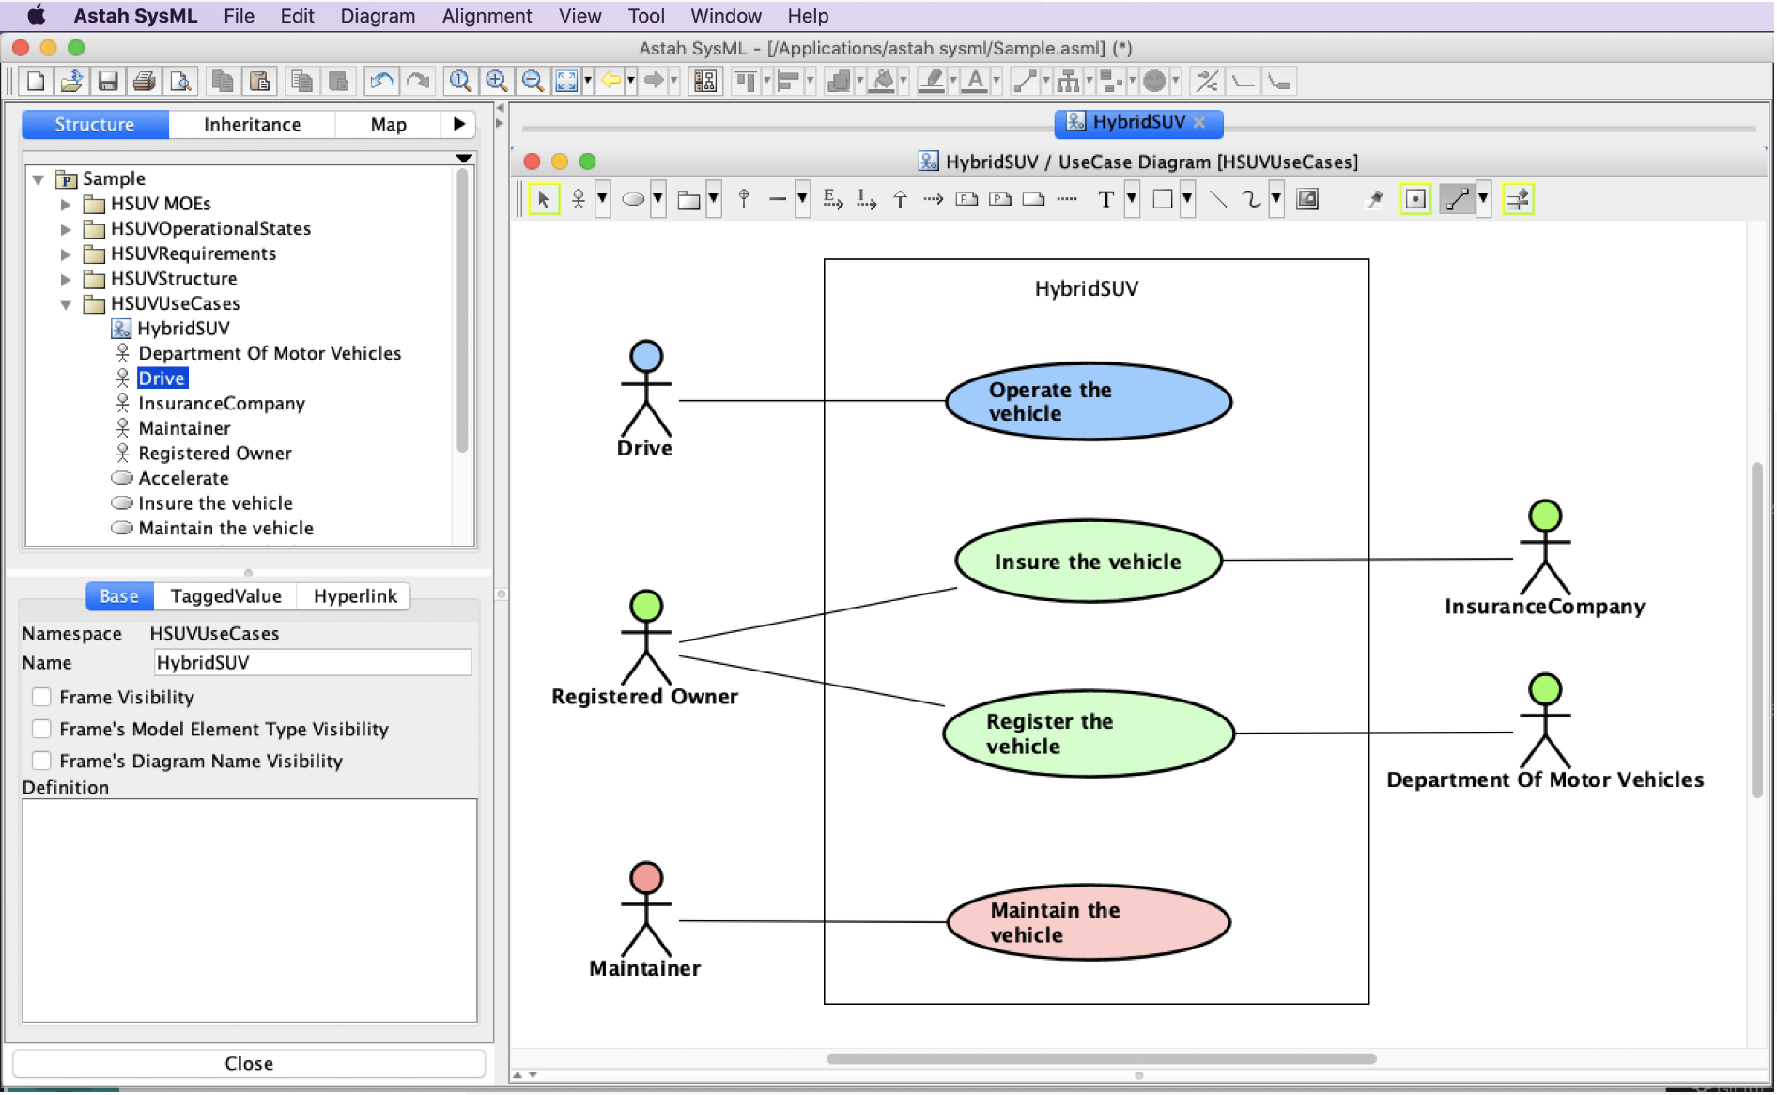This screenshot has height=1095, width=1777.
Task: Select the UseCase oval tool
Action: (634, 199)
